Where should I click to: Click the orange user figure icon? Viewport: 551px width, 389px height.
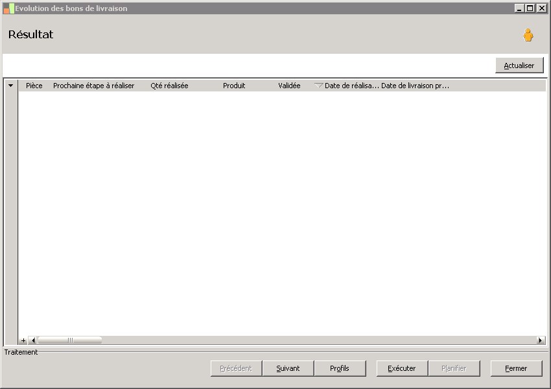(x=528, y=35)
